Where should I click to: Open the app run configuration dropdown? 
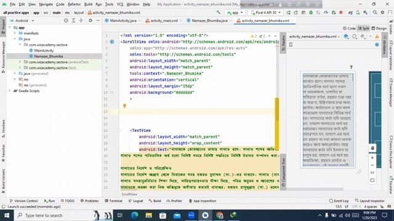pos(235,12)
